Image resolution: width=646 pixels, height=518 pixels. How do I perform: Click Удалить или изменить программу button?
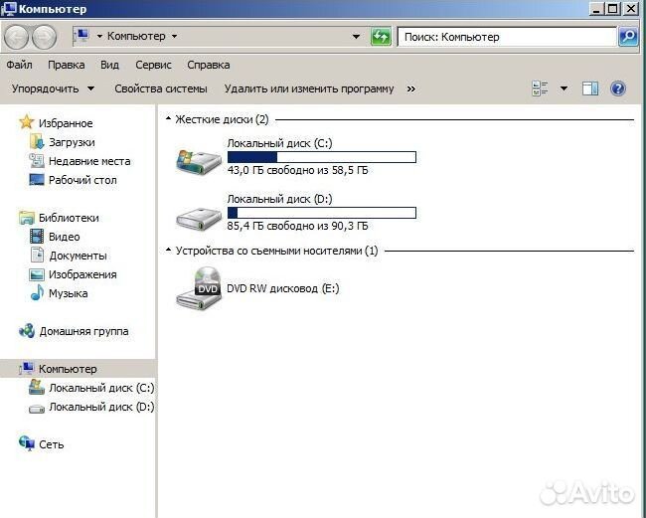309,88
